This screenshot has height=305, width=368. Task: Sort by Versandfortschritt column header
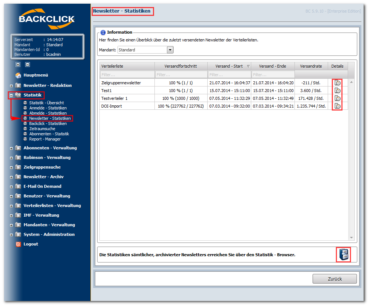click(181, 66)
